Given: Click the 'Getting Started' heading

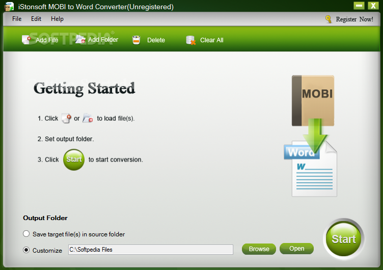Looking at the screenshot, I should (x=84, y=89).
